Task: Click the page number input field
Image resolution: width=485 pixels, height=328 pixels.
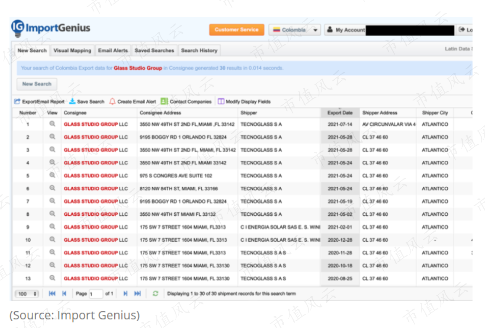Action: click(96, 294)
